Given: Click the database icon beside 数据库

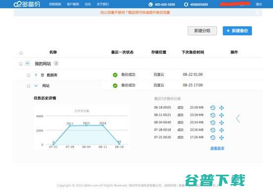Looking at the screenshot, I should [42, 75].
